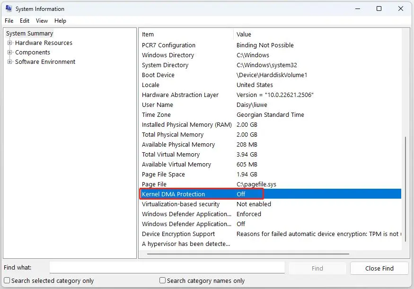Click the horizontal scrollbar of details list
The image size is (414, 289).
248,254
